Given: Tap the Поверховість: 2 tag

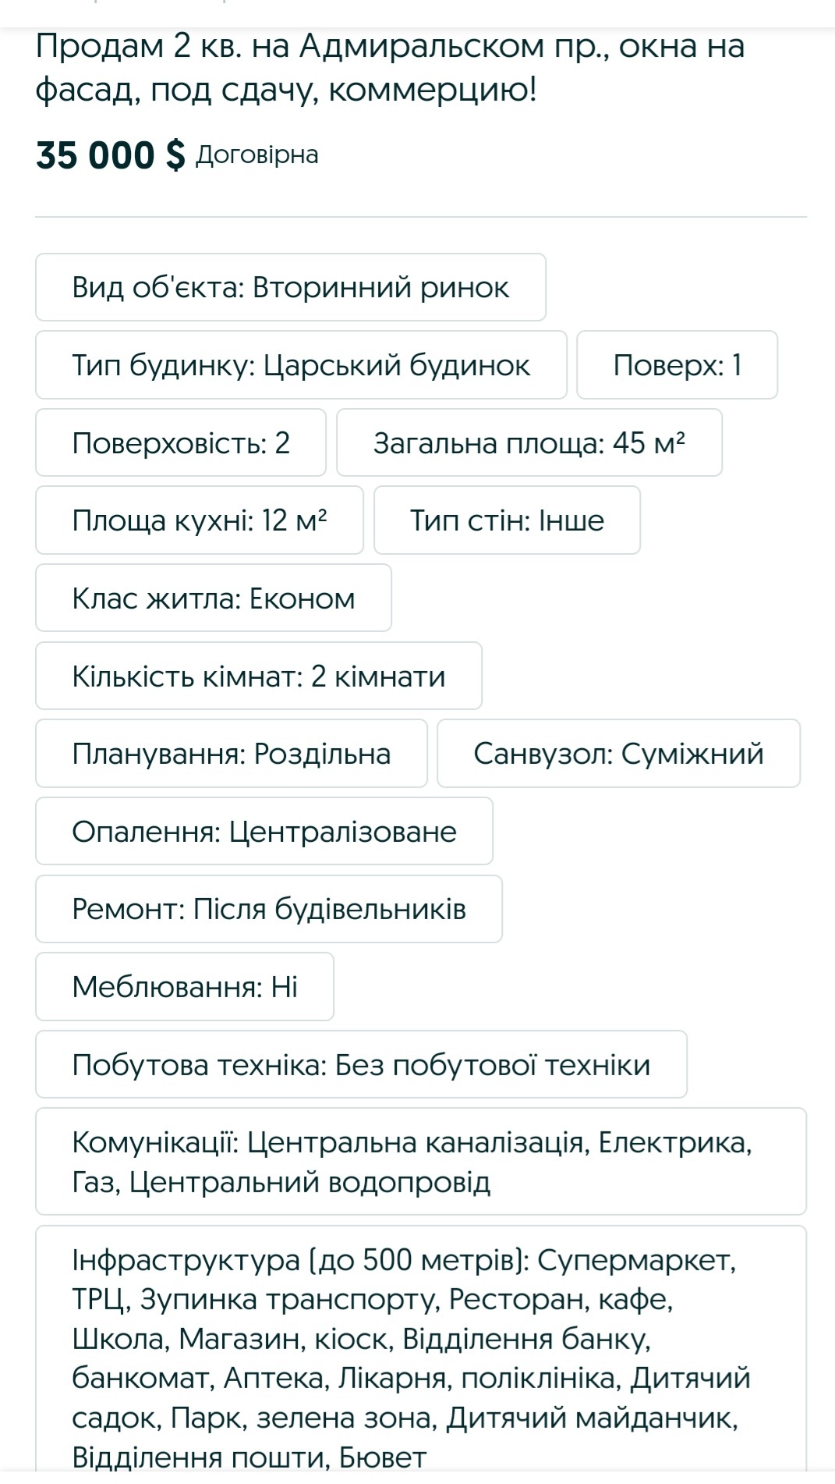Looking at the screenshot, I should click(x=181, y=442).
